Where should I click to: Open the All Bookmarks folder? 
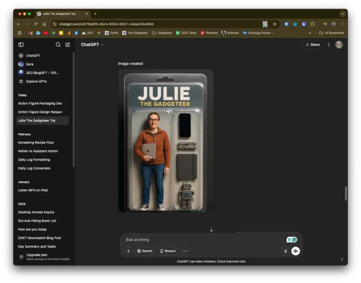332,33
